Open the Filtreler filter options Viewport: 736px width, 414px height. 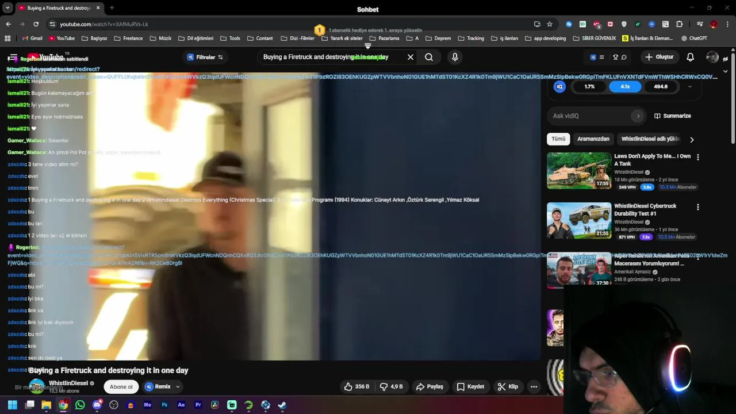click(x=205, y=57)
